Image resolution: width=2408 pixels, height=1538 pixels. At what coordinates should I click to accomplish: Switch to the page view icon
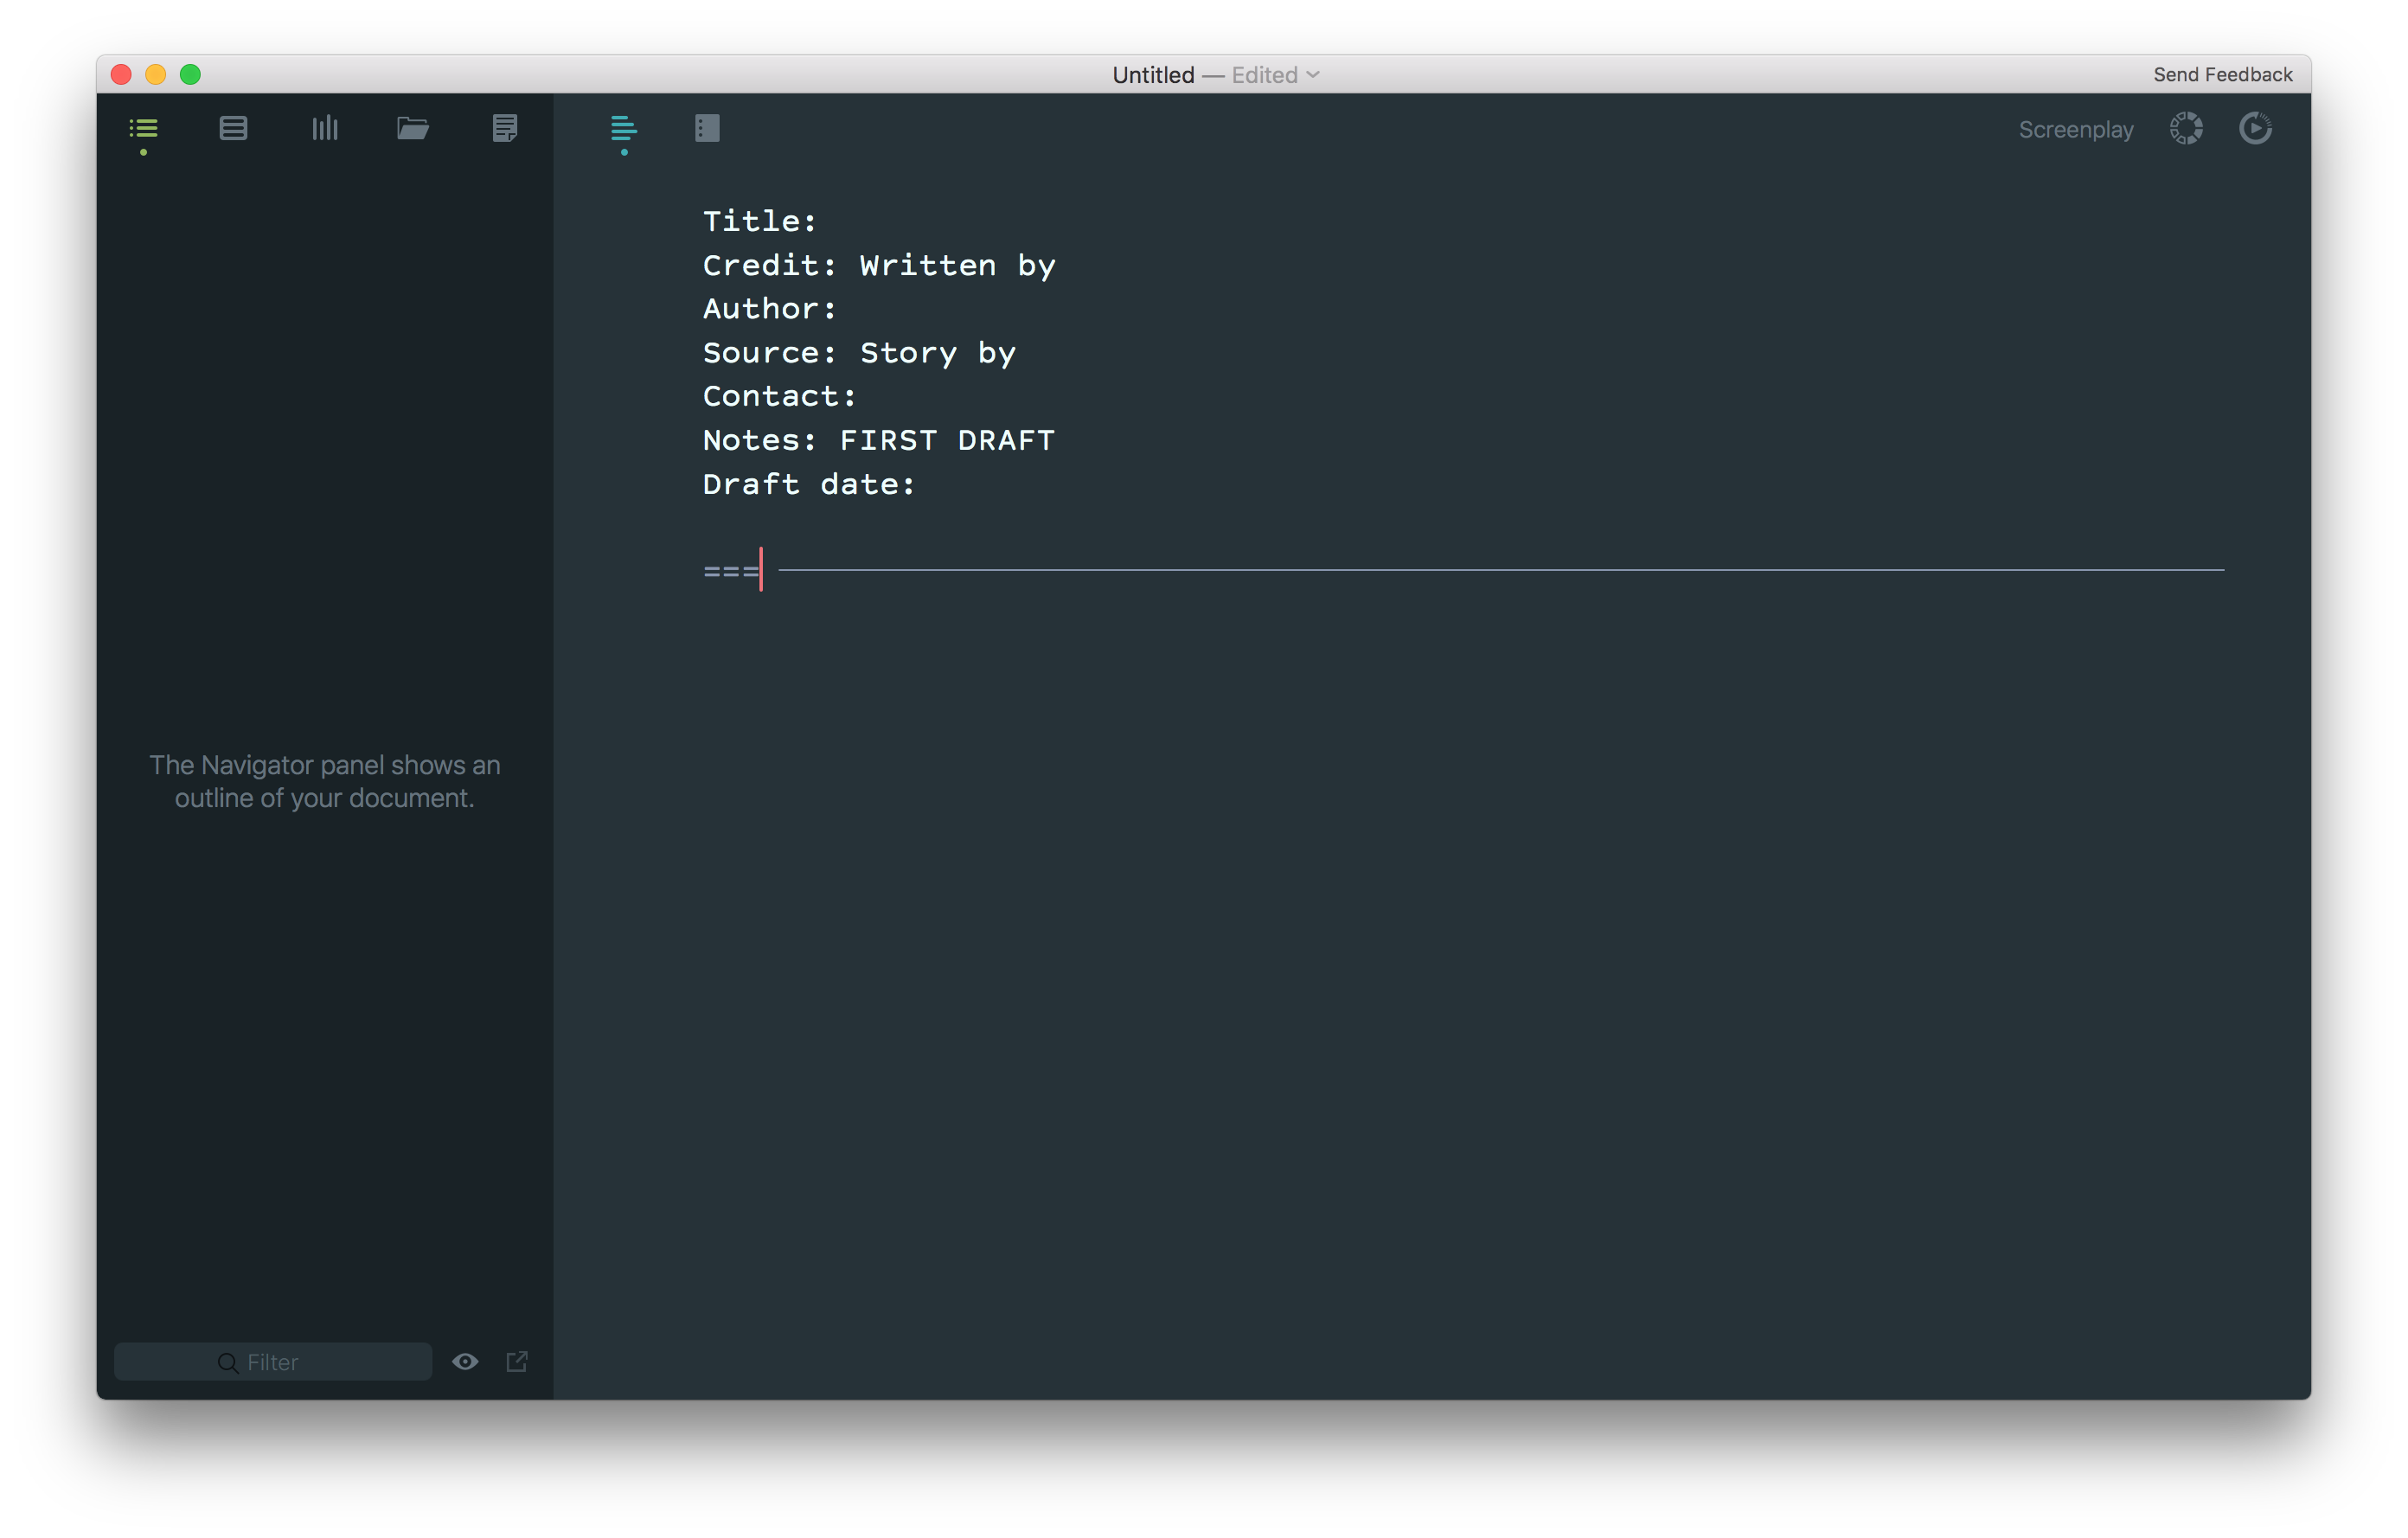[x=707, y=129]
